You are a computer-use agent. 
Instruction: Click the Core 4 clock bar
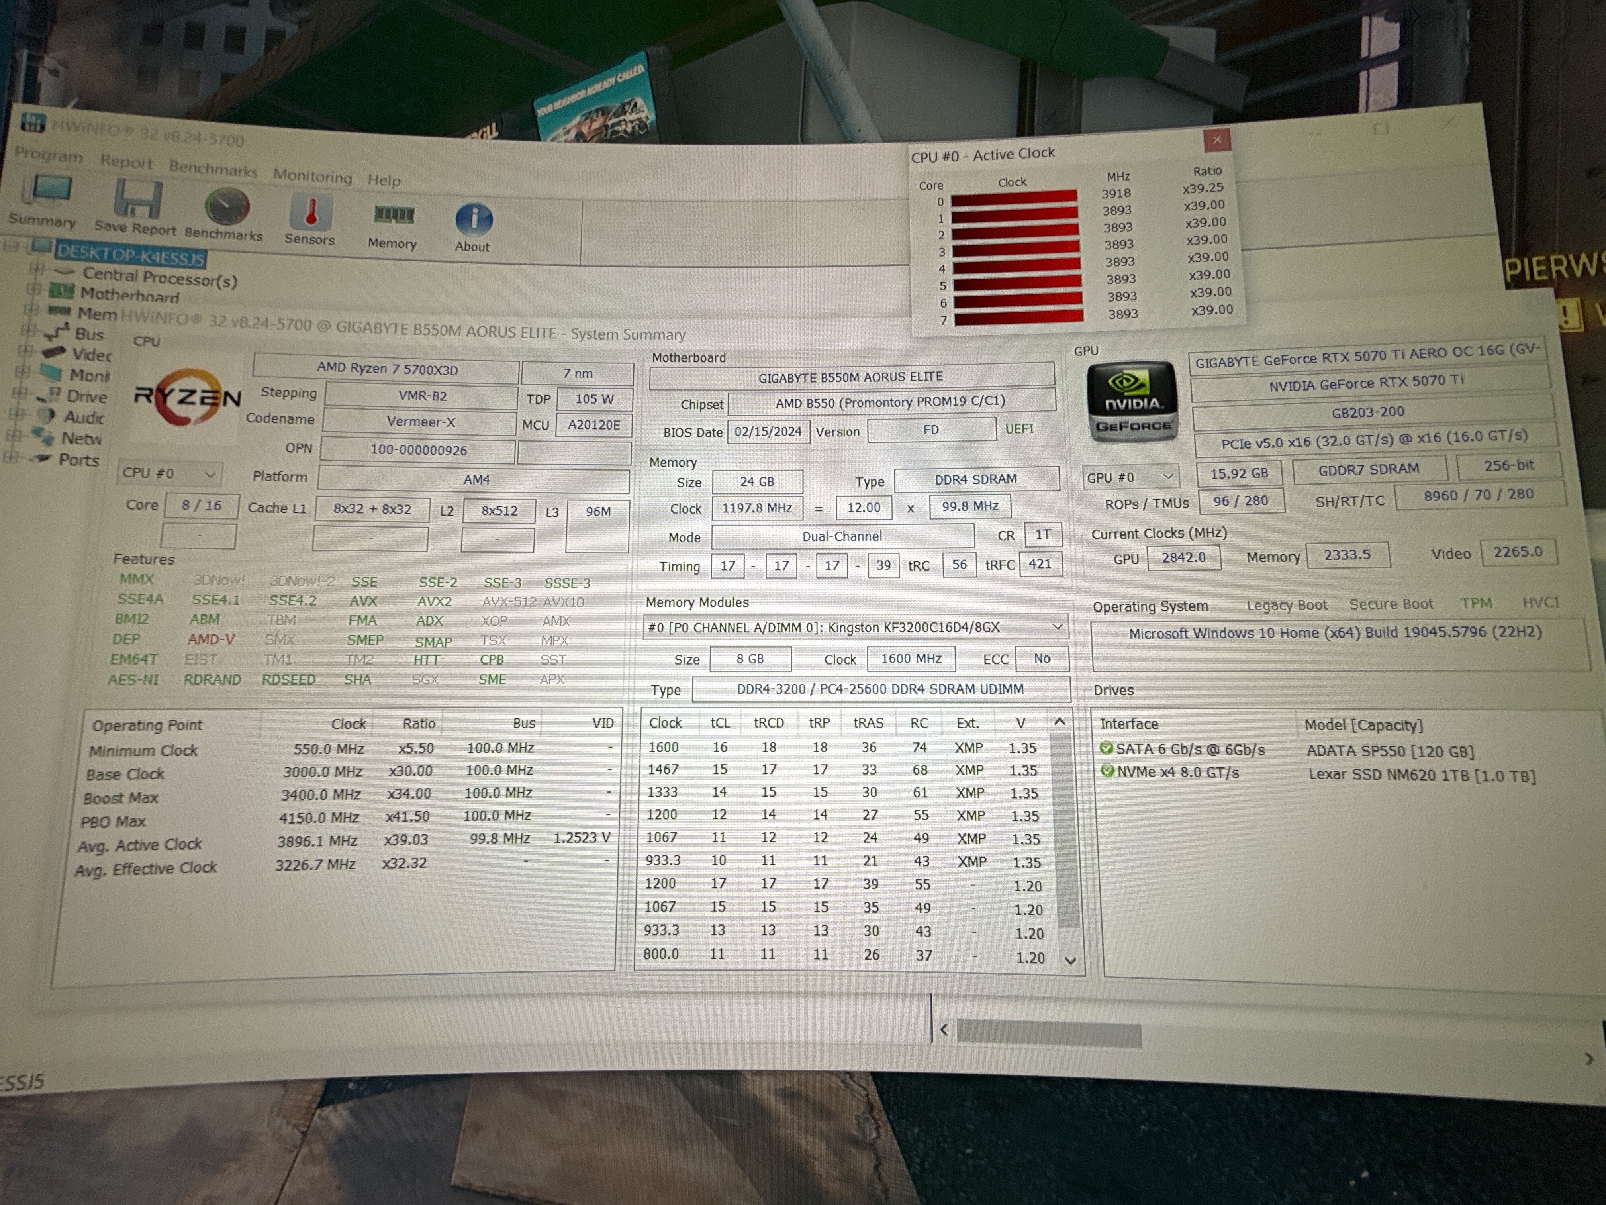point(1016,266)
